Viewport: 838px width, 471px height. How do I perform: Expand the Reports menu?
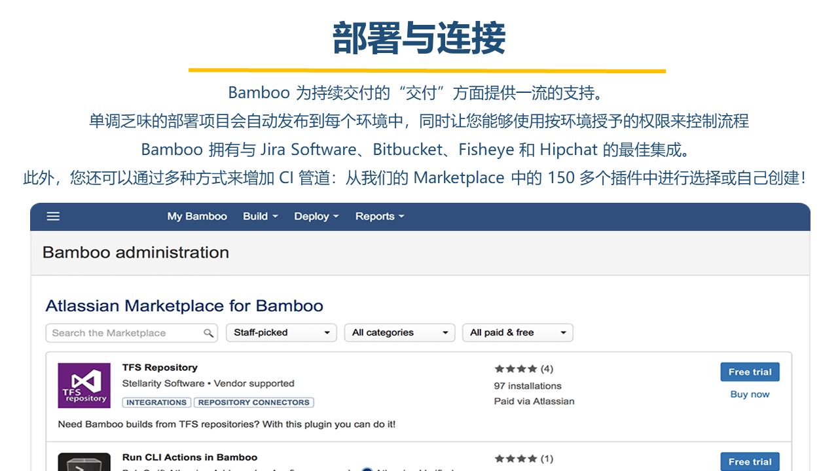(380, 217)
